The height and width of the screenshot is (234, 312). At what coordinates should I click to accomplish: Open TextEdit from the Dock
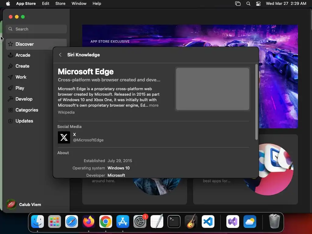pyautogui.click(x=157, y=222)
